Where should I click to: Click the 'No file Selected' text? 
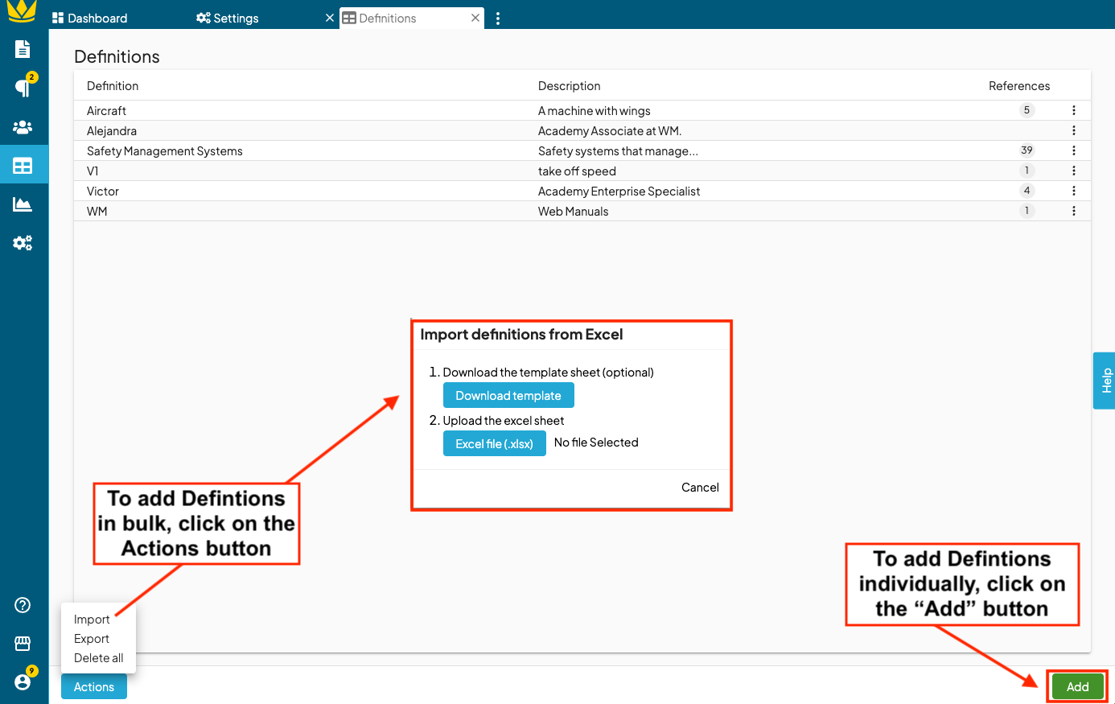tap(596, 443)
